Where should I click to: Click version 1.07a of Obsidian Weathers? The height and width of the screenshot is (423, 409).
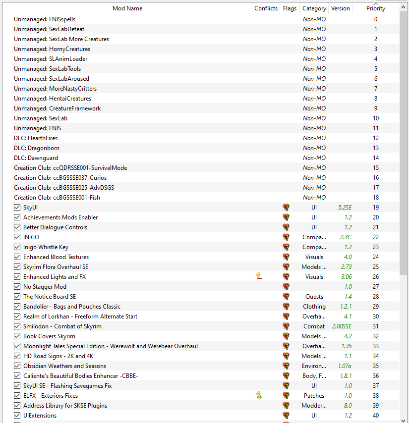[345, 366]
